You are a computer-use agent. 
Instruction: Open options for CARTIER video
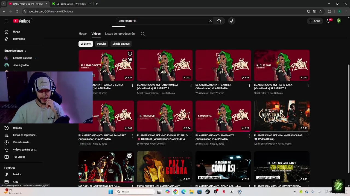coord(249,85)
